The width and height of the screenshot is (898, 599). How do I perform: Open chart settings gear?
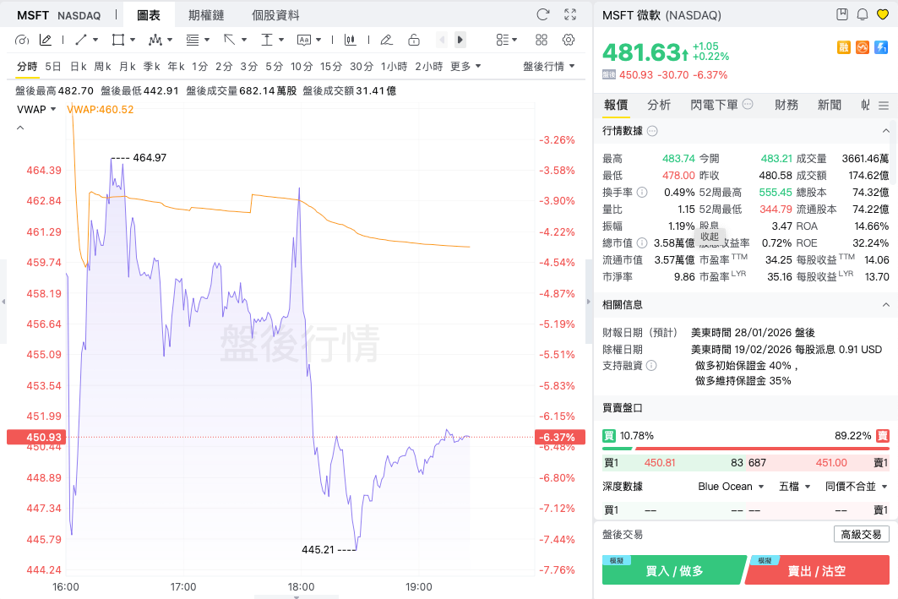[x=569, y=40]
